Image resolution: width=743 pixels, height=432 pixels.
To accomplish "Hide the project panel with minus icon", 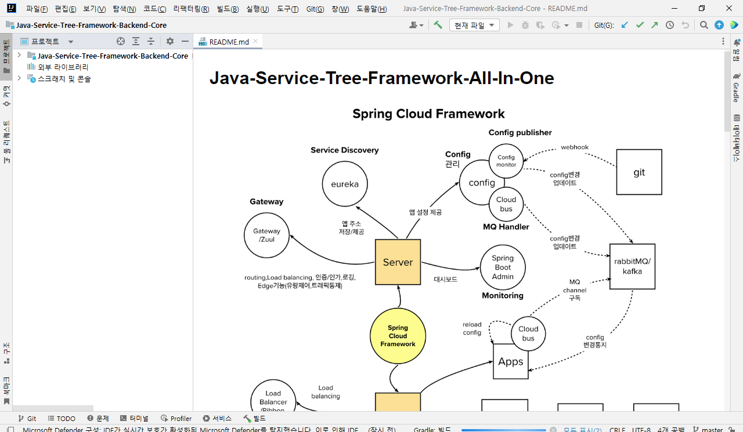I will point(185,41).
